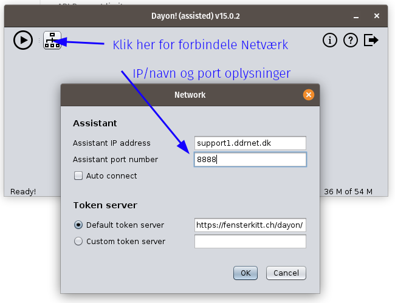
Task: Open the system information icon
Action: tap(330, 40)
